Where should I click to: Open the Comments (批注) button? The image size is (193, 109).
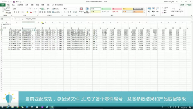point(188,5)
